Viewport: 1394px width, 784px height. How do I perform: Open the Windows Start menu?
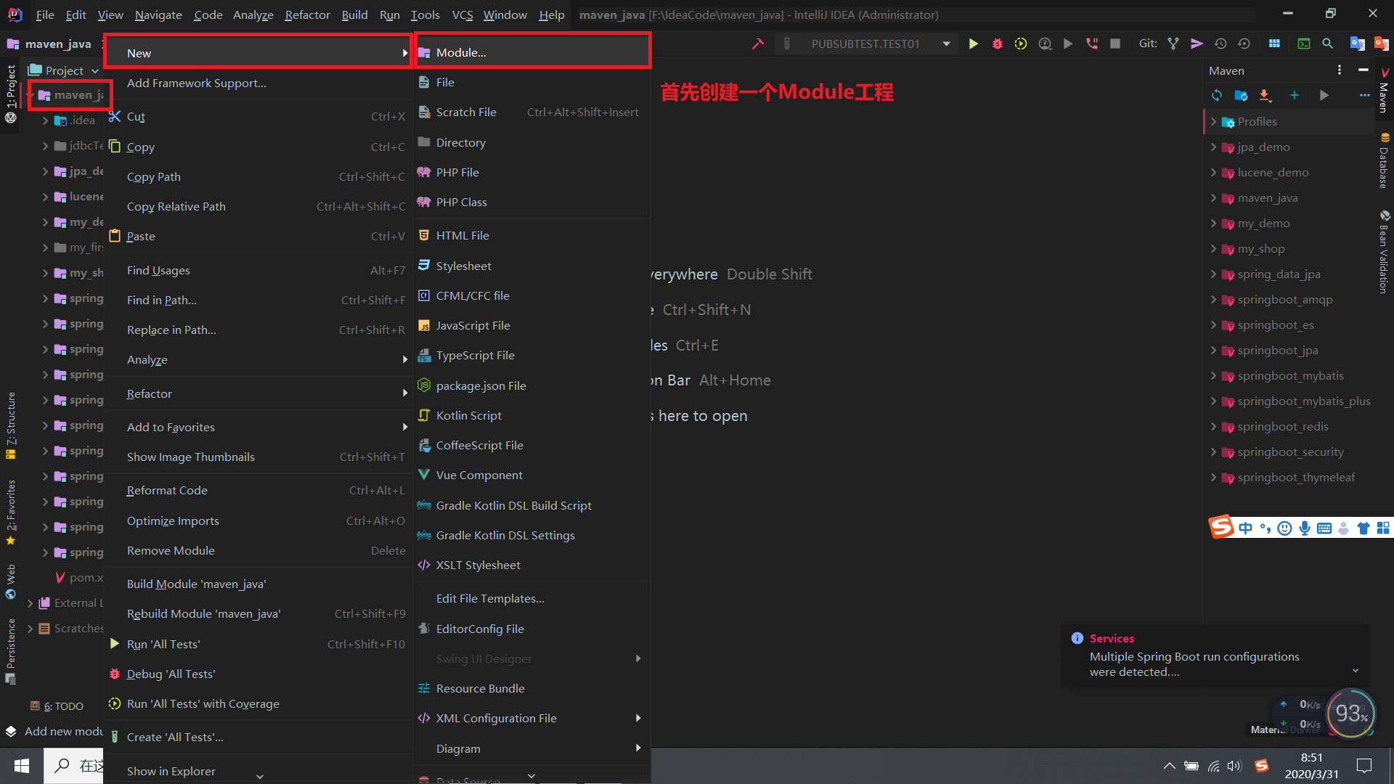point(21,765)
